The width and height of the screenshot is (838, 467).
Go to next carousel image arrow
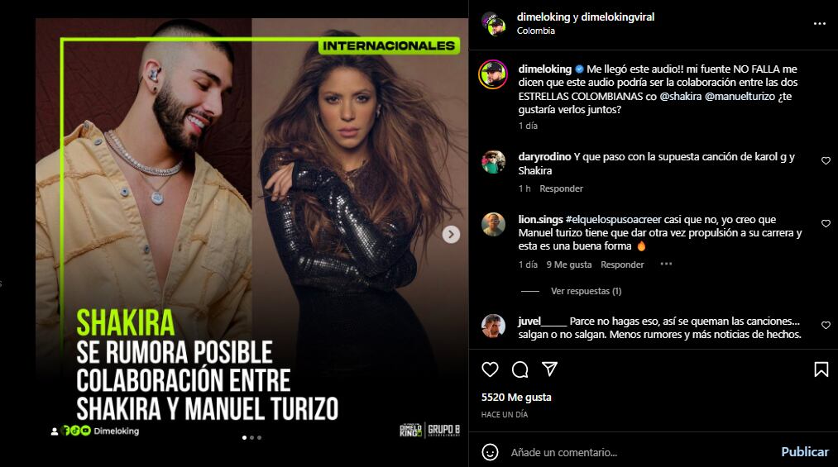pos(451,234)
